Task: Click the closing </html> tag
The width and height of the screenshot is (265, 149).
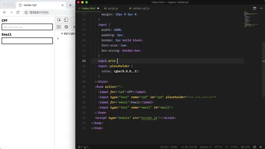Action: click(x=97, y=128)
